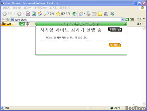Click the Research books icon
The image size is (147, 111).
click(x=106, y=14)
